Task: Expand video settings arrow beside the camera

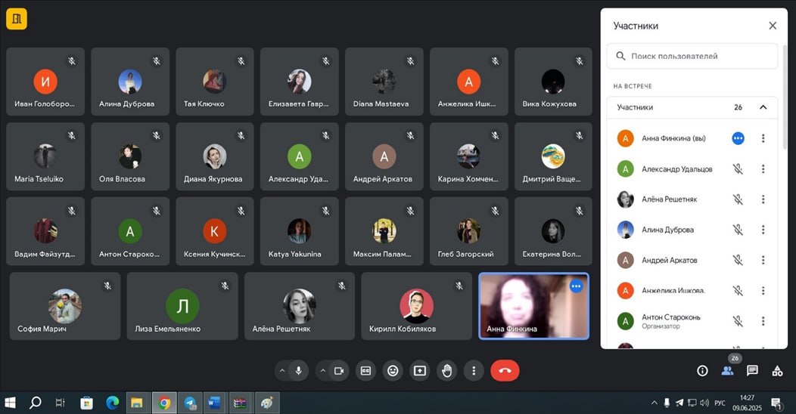Action: click(x=322, y=370)
